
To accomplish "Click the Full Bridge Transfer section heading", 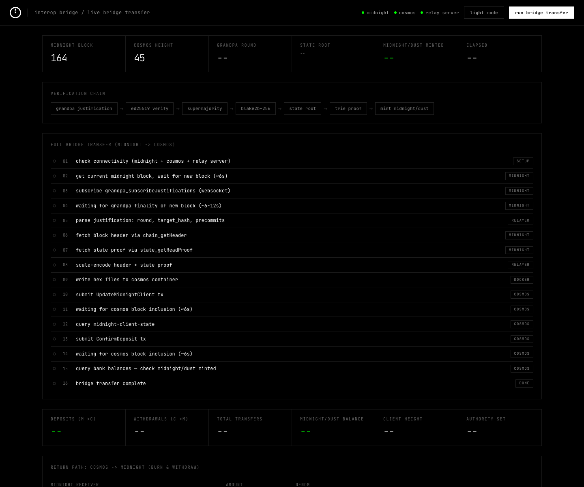I will point(113,145).
